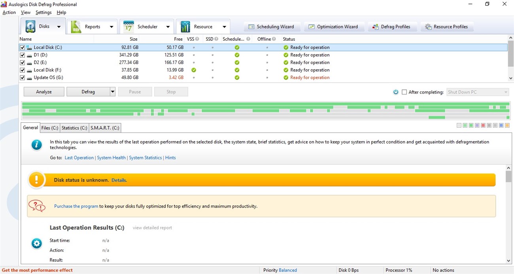This screenshot has width=514, height=274.
Task: Click the red fragmented blocks legend swatch
Action: coord(483,125)
